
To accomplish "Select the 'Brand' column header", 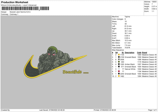I will pos(145,53).
